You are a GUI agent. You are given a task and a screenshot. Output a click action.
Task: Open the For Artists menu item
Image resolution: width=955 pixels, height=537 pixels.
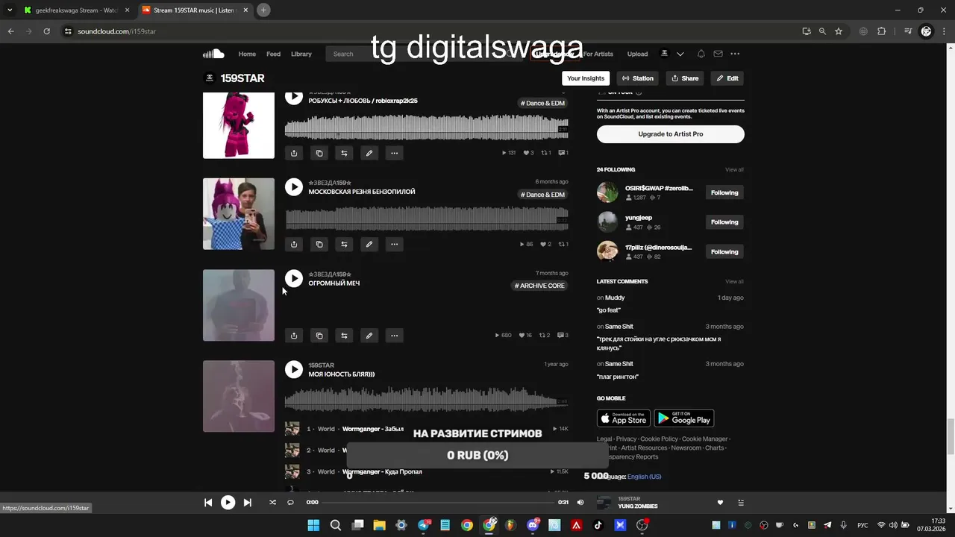(x=598, y=54)
